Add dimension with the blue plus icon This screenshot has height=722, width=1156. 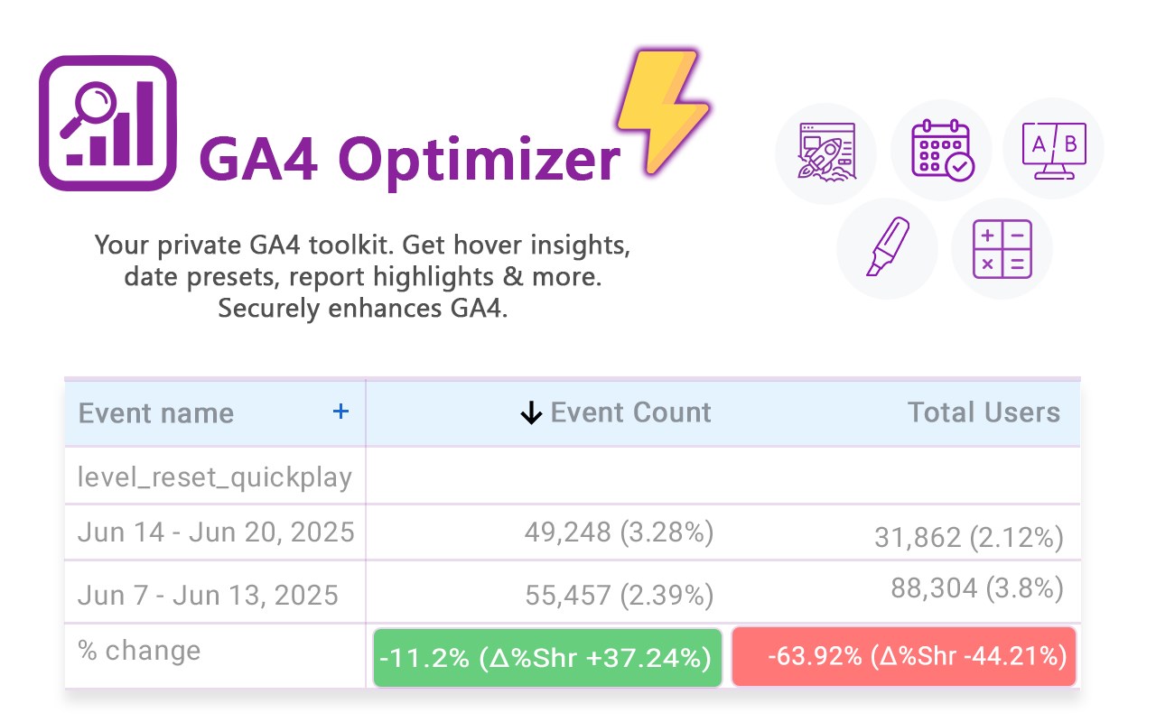[340, 412]
